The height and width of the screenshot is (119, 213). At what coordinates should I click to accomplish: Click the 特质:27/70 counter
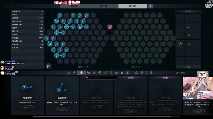coord(83,67)
